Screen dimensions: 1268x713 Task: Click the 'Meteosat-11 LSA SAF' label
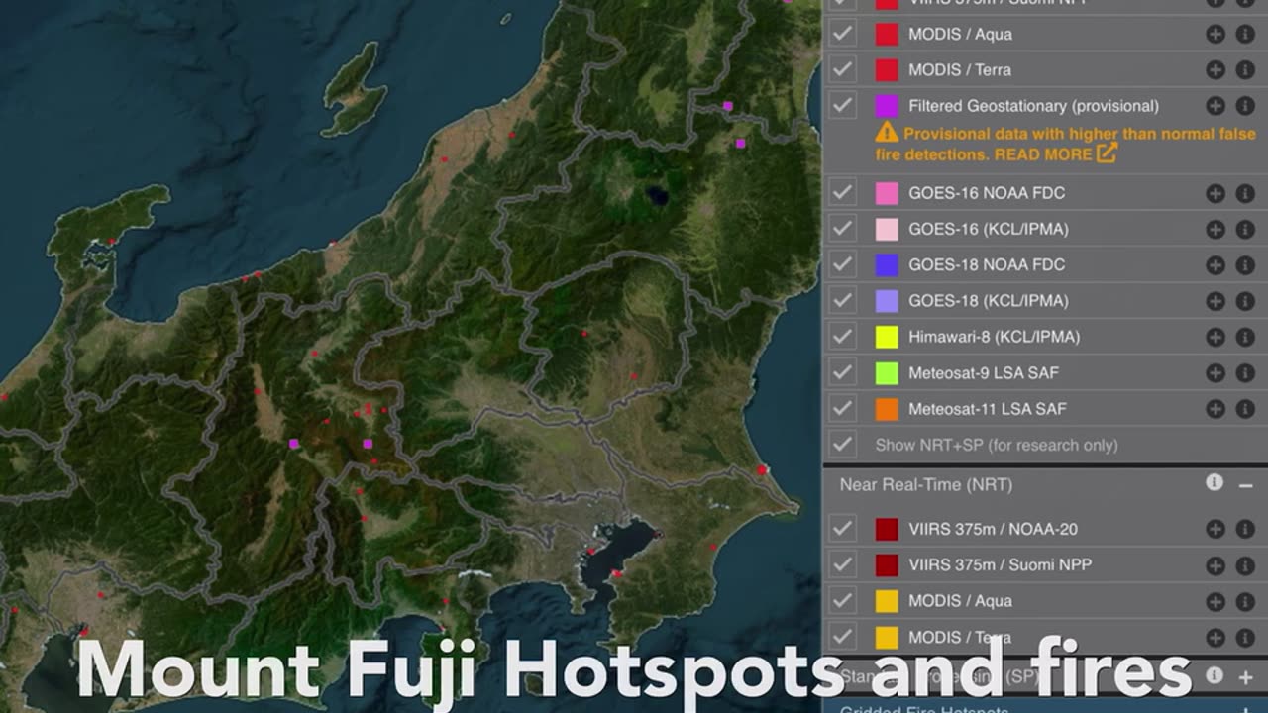coord(988,409)
